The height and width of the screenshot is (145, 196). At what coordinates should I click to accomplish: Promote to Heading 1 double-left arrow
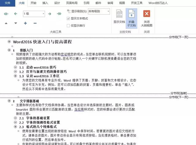(6, 14)
